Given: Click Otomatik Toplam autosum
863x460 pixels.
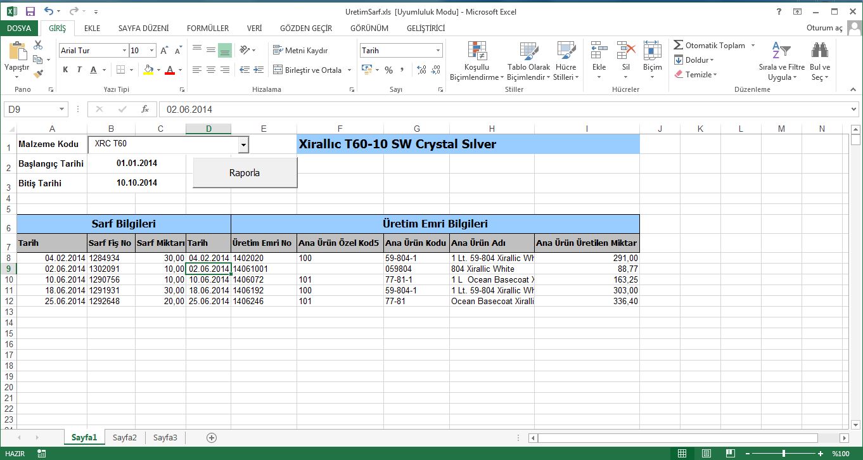Looking at the screenshot, I should tap(710, 46).
